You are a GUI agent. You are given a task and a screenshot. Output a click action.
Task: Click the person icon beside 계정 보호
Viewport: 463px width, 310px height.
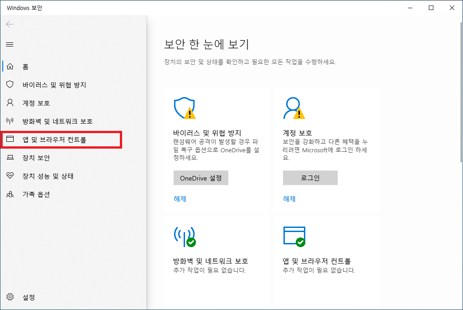point(10,103)
